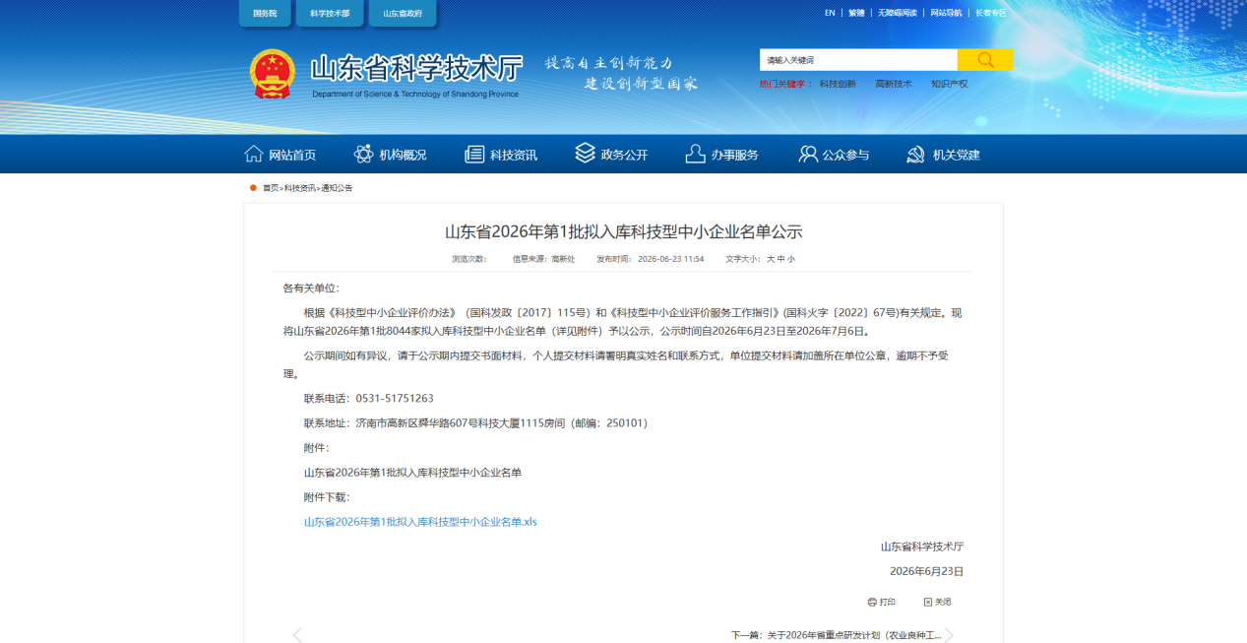Click the 打印 print link
This screenshot has height=643, width=1247.
[x=888, y=602]
